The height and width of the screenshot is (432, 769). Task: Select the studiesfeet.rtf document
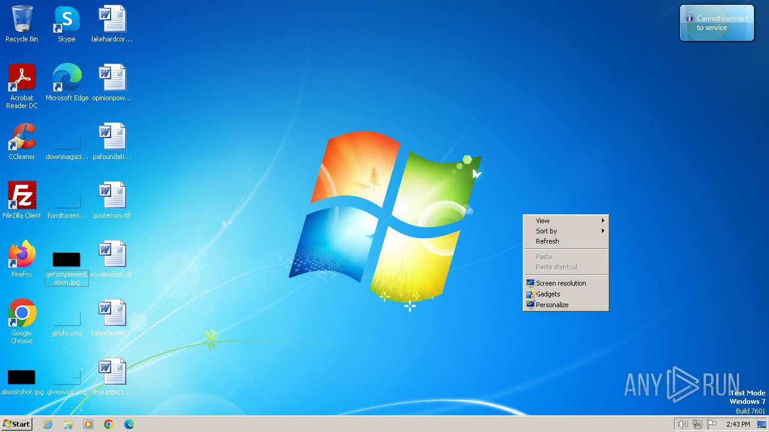coord(112,259)
